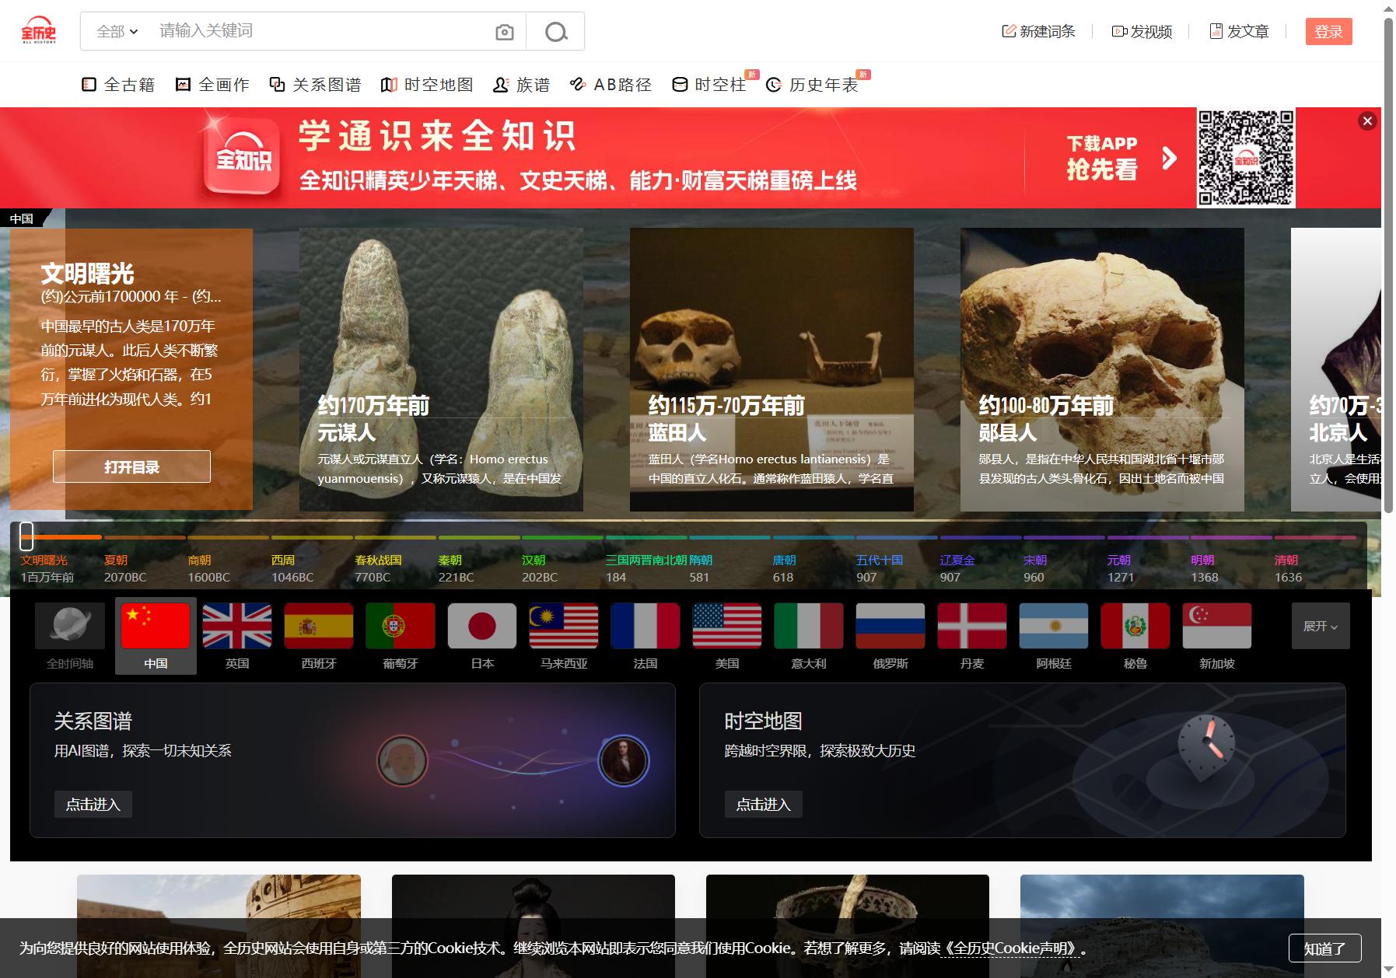Select the 俄罗斯 flag
The width and height of the screenshot is (1396, 978).
(890, 625)
